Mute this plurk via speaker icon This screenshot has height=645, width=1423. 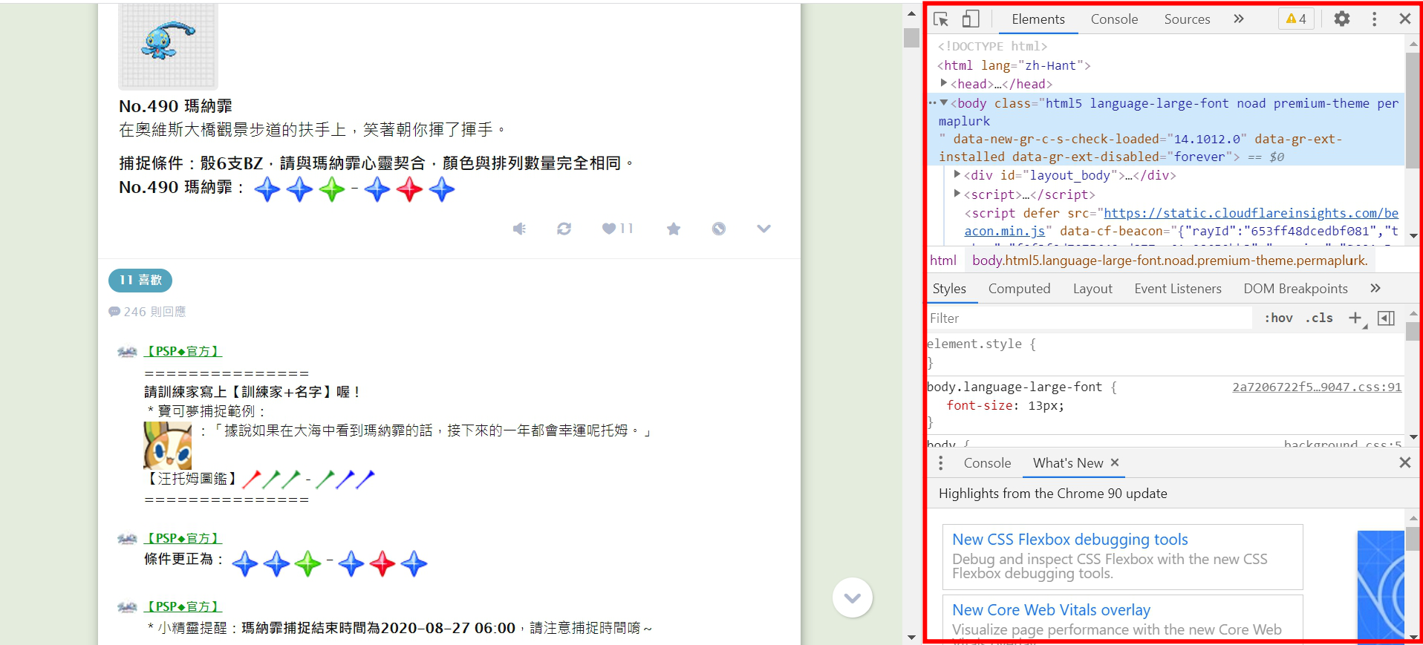519,229
